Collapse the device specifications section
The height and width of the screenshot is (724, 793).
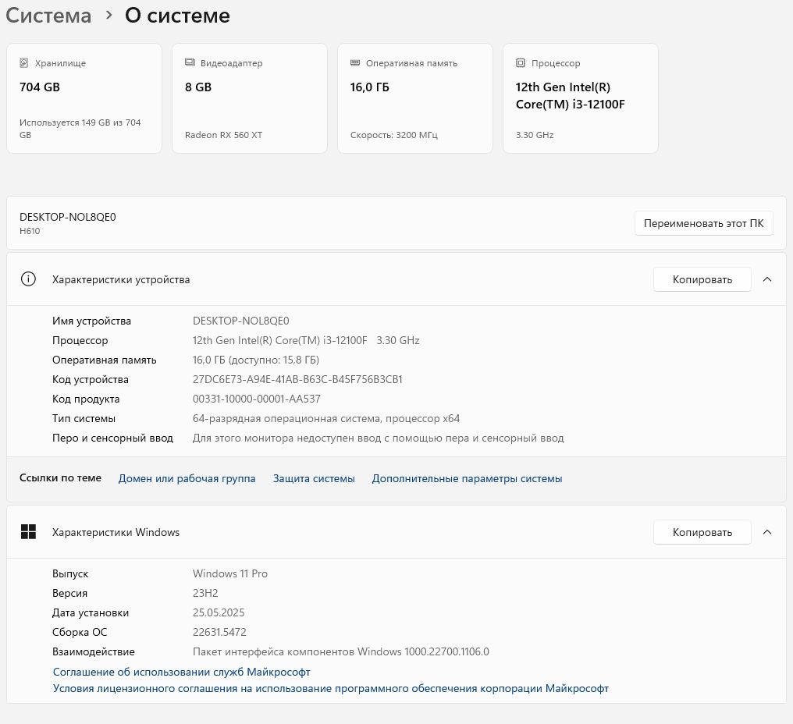767,279
